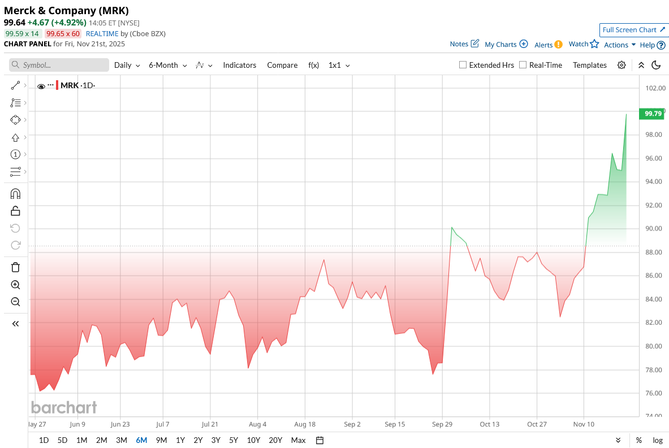Screen dimensions: 669x448
Task: Enable logarithmic scale
Action: click(x=658, y=440)
